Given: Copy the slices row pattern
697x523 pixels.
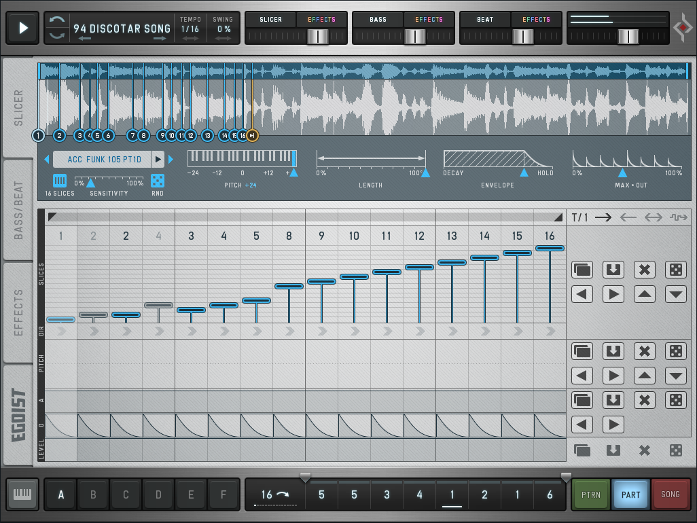Looking at the screenshot, I should coord(582,270).
